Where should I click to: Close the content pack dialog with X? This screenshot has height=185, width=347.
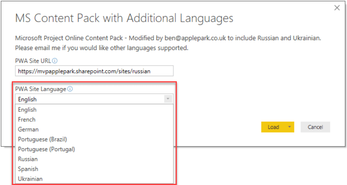click(x=337, y=8)
